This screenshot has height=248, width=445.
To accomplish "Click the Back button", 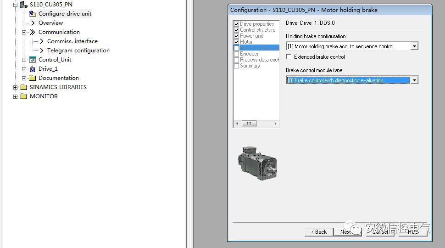I will (319, 232).
